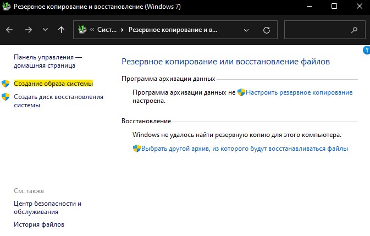Open История файлов link
370x236 pixels.
[39, 224]
